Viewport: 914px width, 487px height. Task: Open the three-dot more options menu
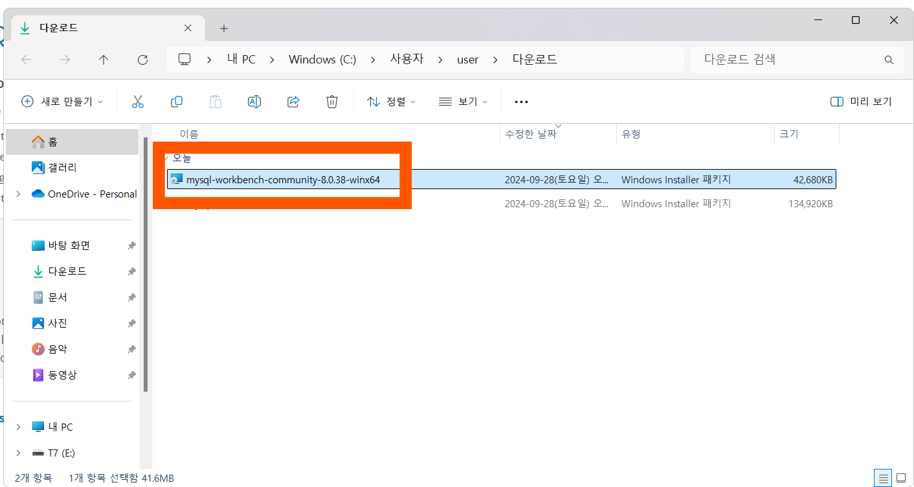[522, 102]
